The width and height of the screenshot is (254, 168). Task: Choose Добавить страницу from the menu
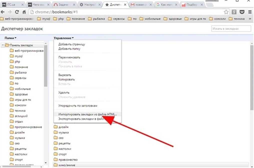pyautogui.click(x=88, y=44)
